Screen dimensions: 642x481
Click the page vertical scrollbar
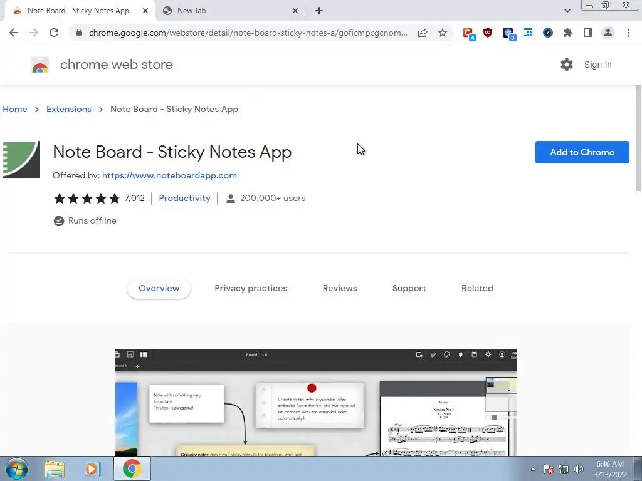point(638,138)
